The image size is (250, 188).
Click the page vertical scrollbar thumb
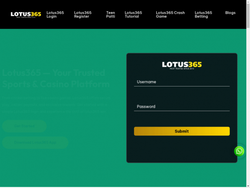tap(248, 16)
